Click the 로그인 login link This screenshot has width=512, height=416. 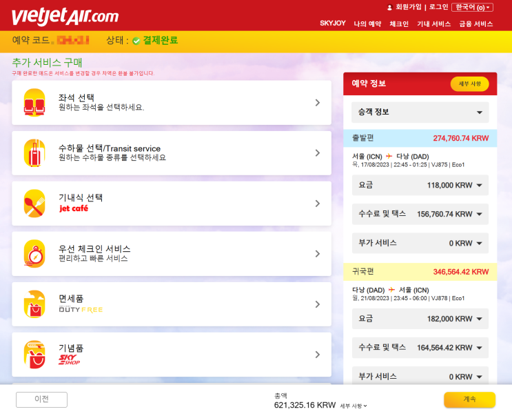click(438, 7)
